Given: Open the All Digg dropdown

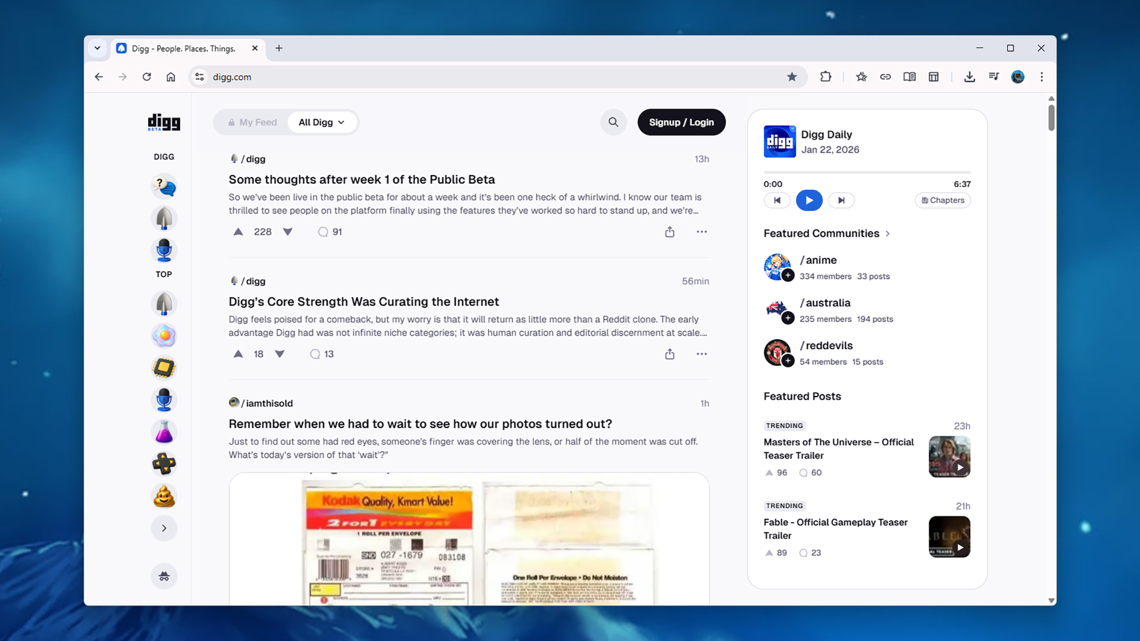Looking at the screenshot, I should (x=322, y=122).
